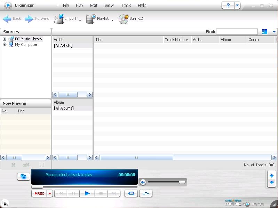Mute with the speaker volume icon
The width and height of the screenshot is (278, 208).
pos(143,182)
